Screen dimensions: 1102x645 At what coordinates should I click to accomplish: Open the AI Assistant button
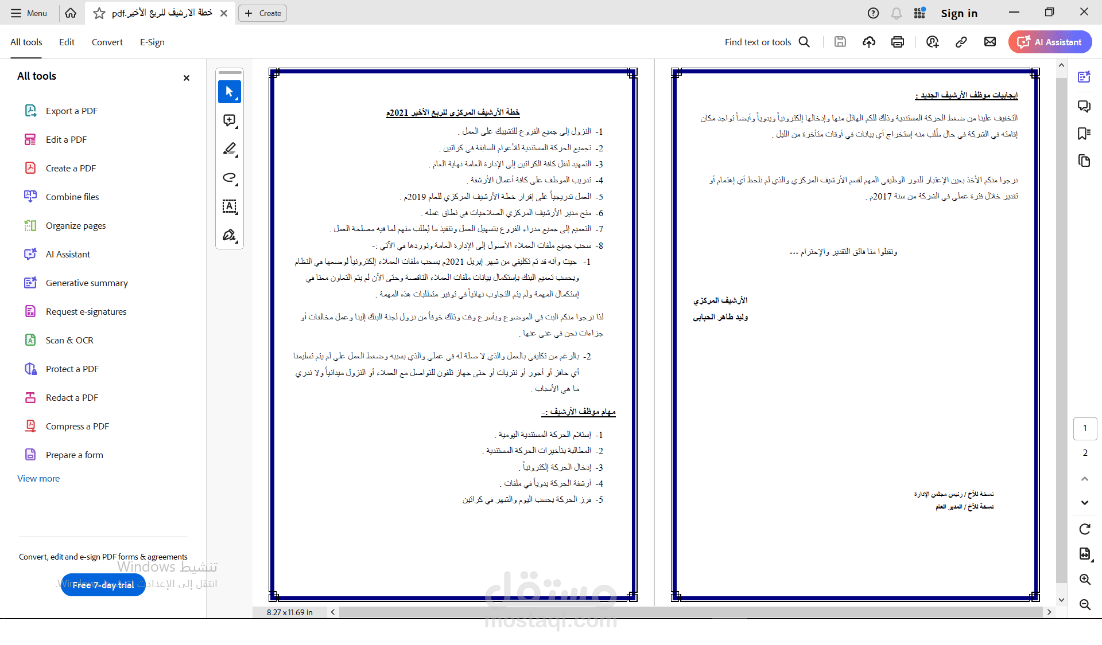[x=1050, y=42]
